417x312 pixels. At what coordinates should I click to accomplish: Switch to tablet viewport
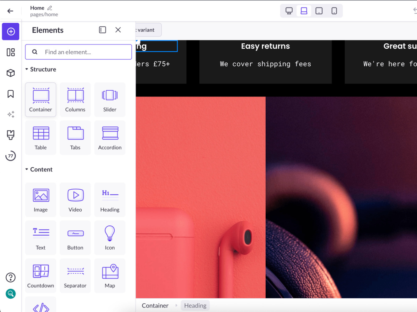tap(319, 11)
